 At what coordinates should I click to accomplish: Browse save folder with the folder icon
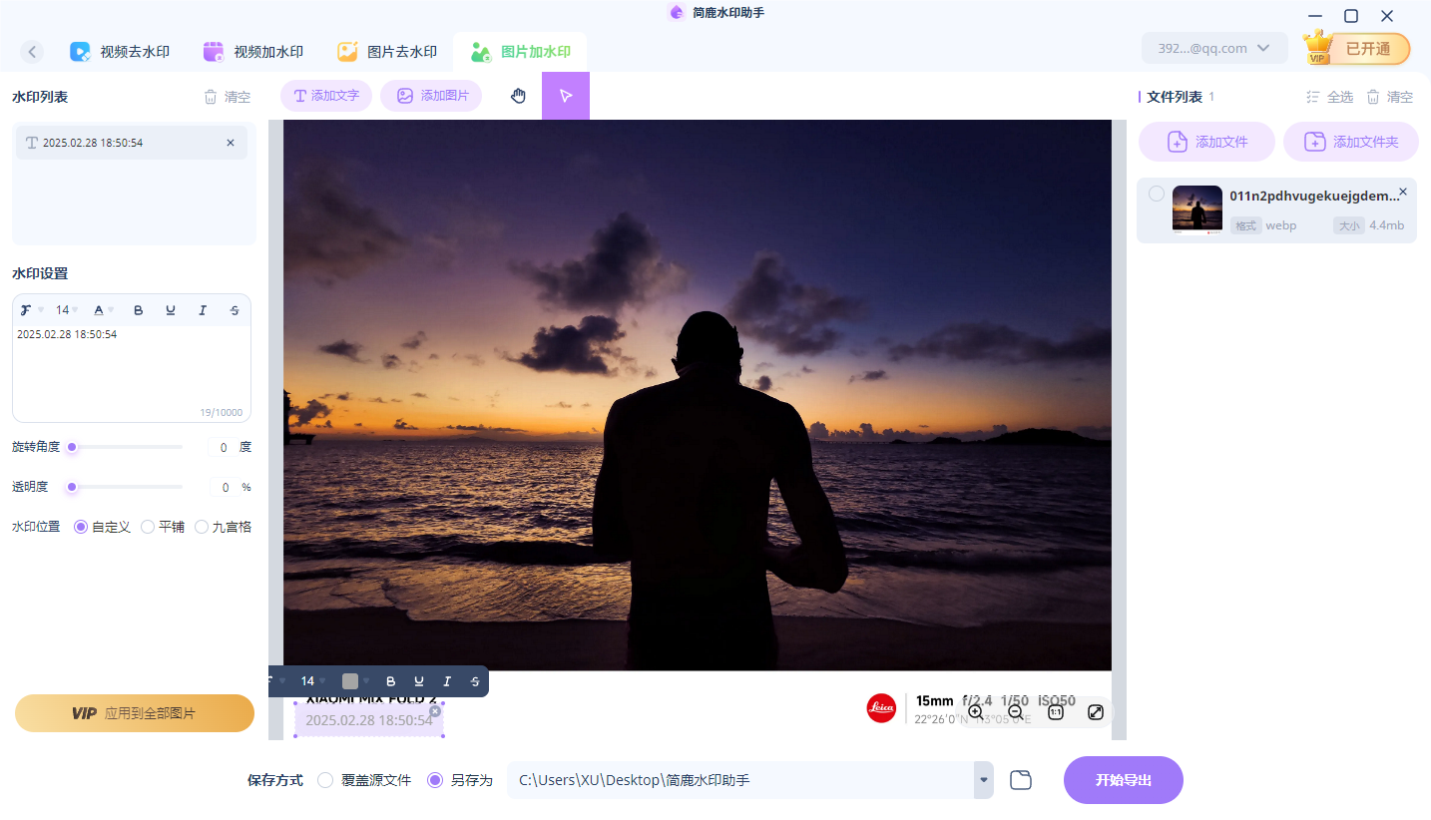[x=1020, y=780]
